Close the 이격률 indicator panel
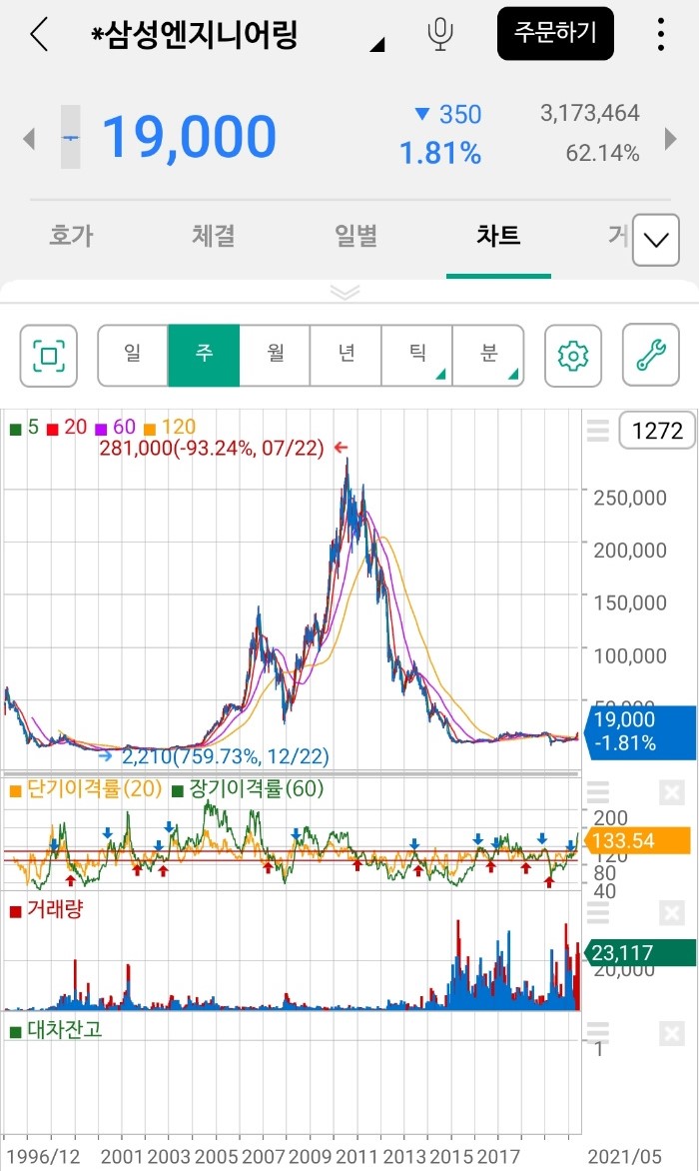Viewport: 699px width, 1171px height. (671, 792)
